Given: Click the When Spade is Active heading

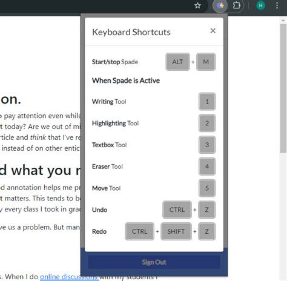Looking at the screenshot, I should point(126,81).
